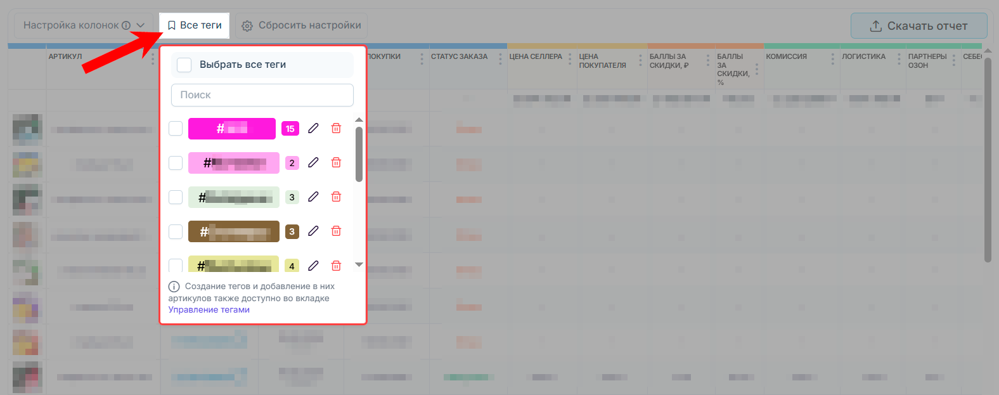The image size is (999, 395).
Task: Open the Цена селлера column options menu
Action: pyautogui.click(x=570, y=59)
